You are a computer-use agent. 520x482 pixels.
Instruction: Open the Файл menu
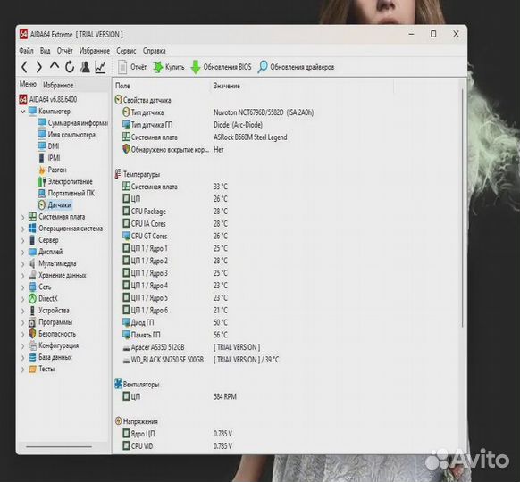pos(26,51)
